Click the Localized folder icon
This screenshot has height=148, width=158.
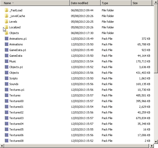tap(6, 27)
